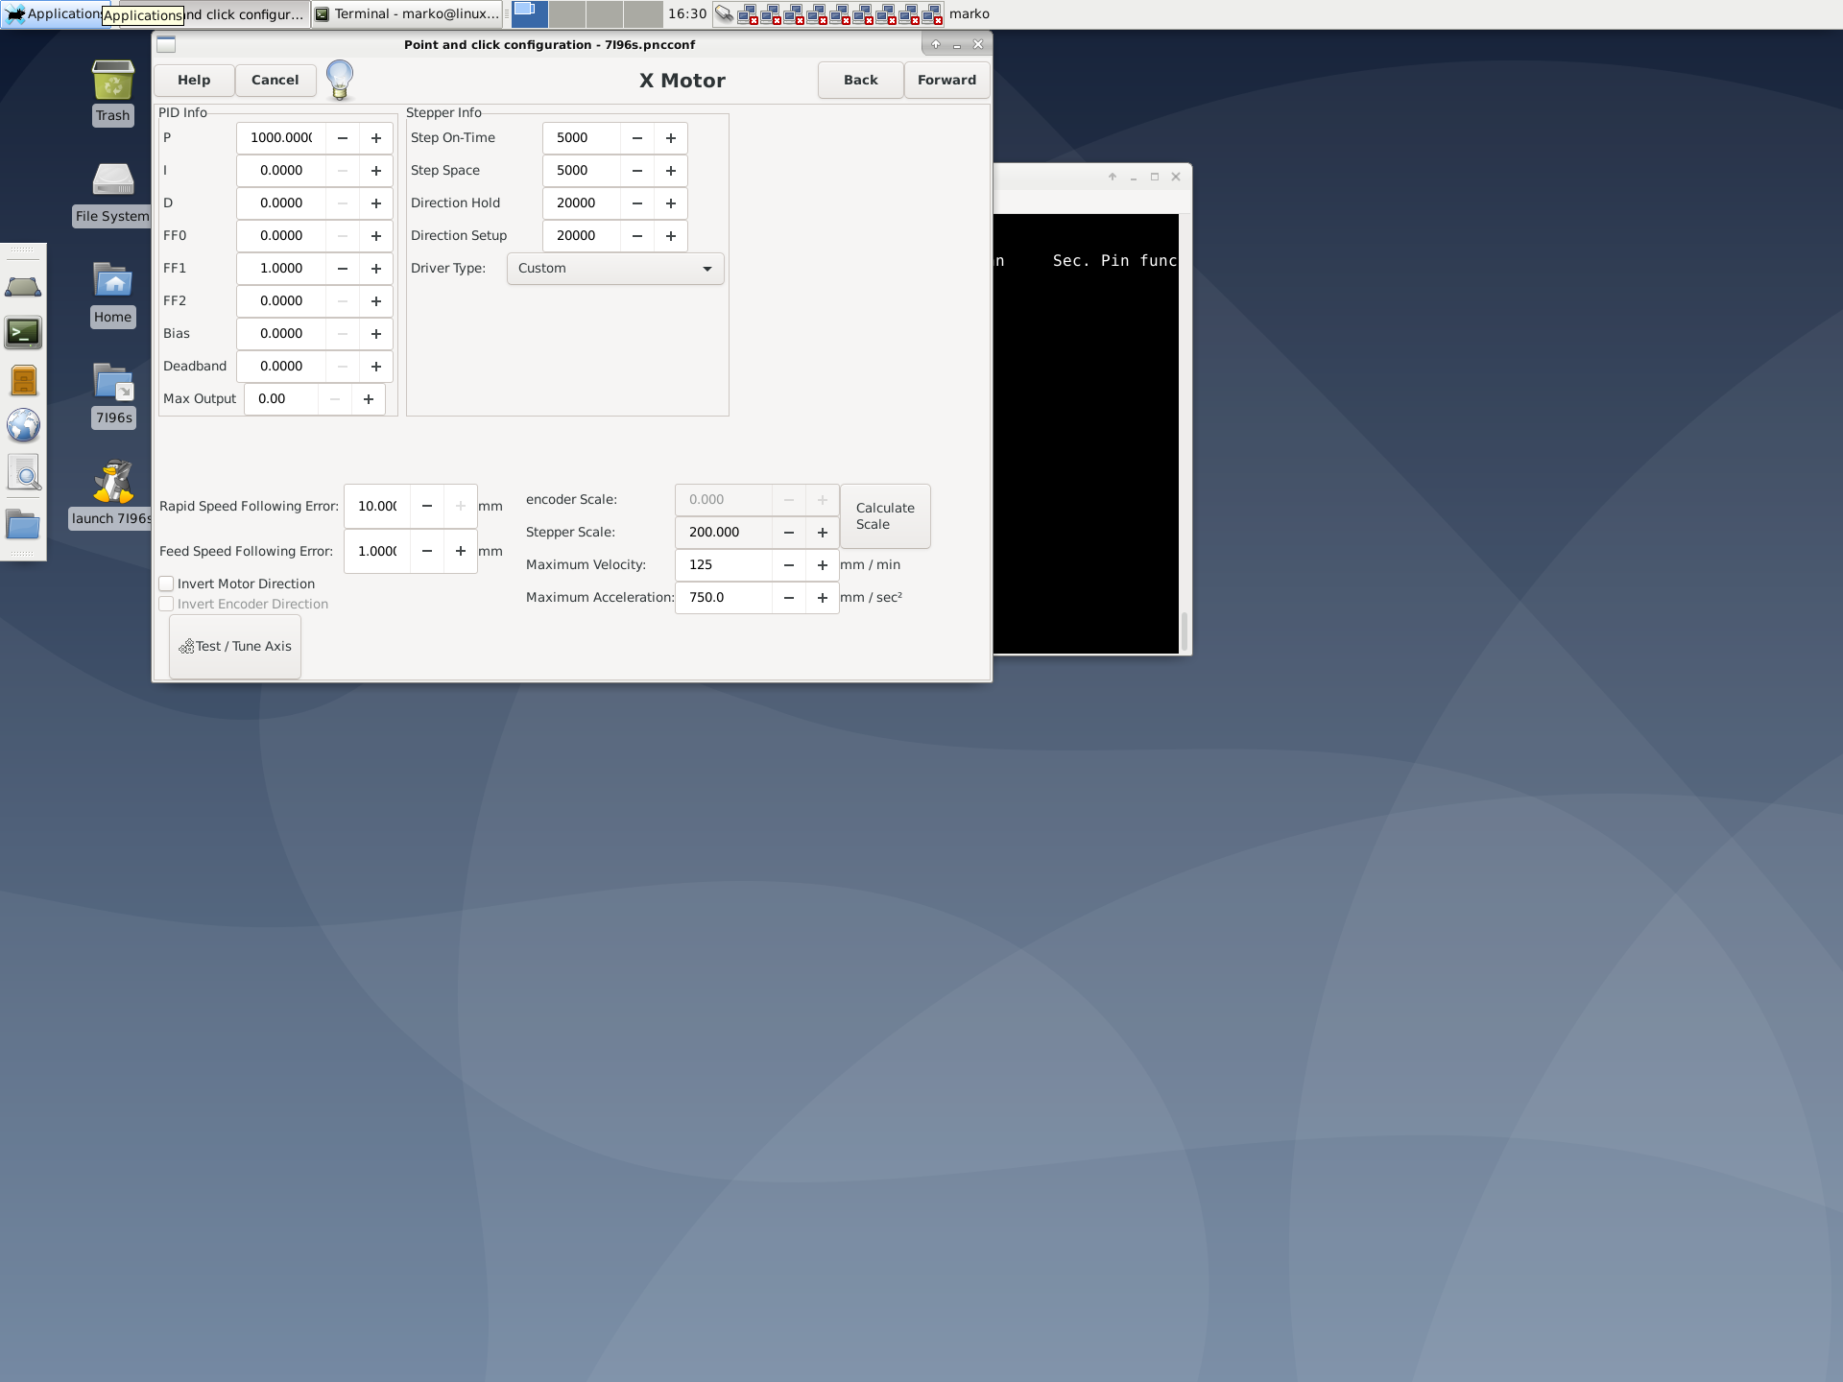Viewport: 1843px width, 1382px height.
Task: Click the P value input field
Action: 281,138
